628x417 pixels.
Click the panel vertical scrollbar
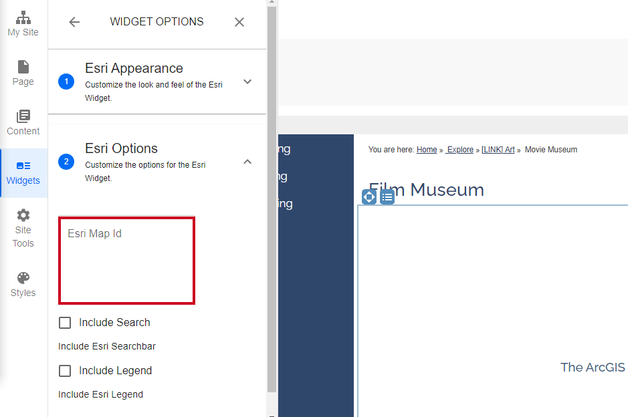[x=272, y=199]
